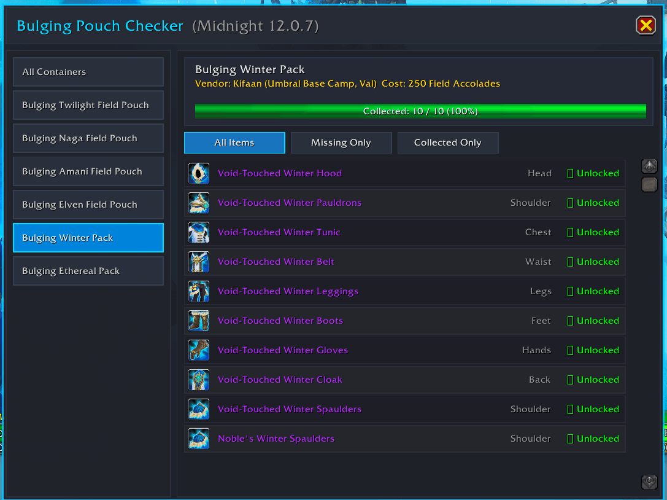The width and height of the screenshot is (667, 500).
Task: Click Void-Touched Winter Gloves item name
Action: pyautogui.click(x=283, y=350)
